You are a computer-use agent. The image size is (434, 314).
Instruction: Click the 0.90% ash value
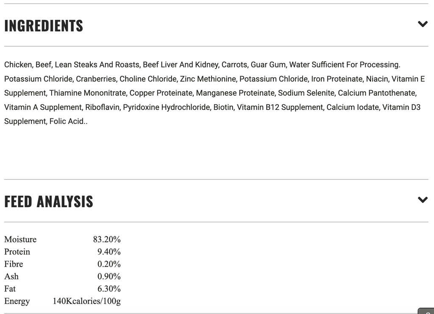[109, 276]
